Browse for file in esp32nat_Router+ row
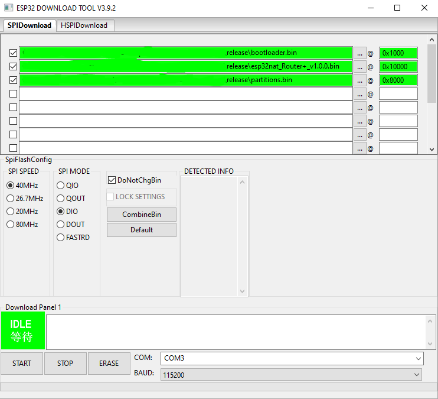The width and height of the screenshot is (438, 399). [x=360, y=67]
